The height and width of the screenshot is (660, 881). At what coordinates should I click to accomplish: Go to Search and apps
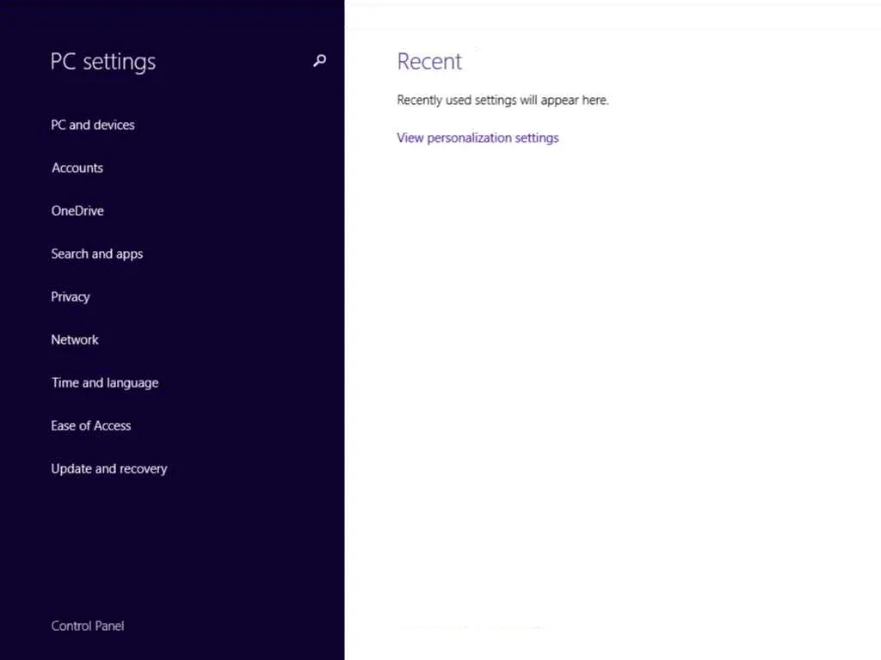[x=97, y=254]
